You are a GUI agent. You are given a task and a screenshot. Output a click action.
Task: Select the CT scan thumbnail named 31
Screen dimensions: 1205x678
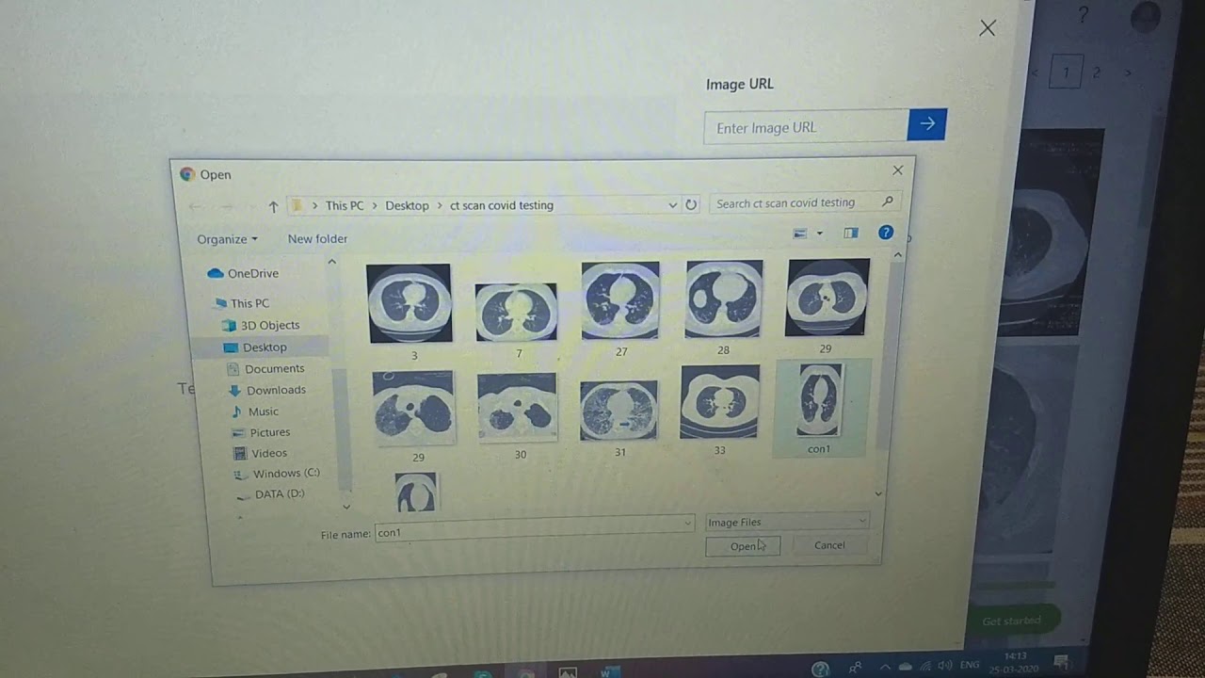click(619, 411)
